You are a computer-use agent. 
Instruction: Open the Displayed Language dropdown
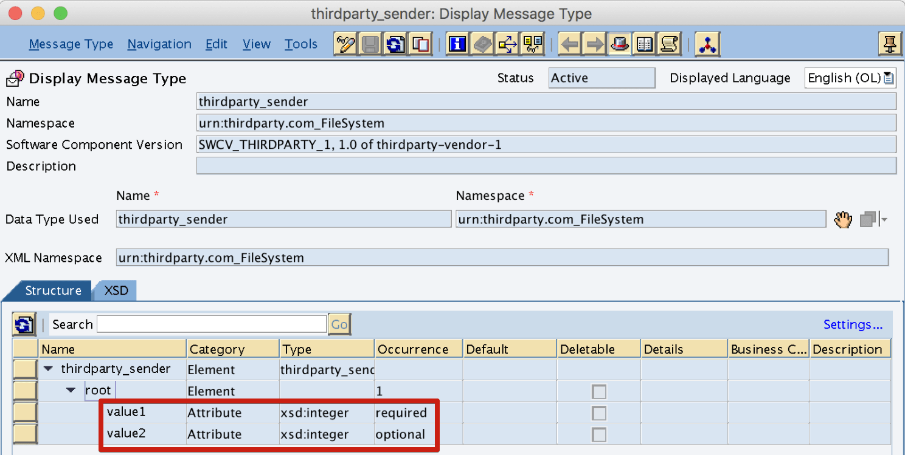(x=889, y=78)
